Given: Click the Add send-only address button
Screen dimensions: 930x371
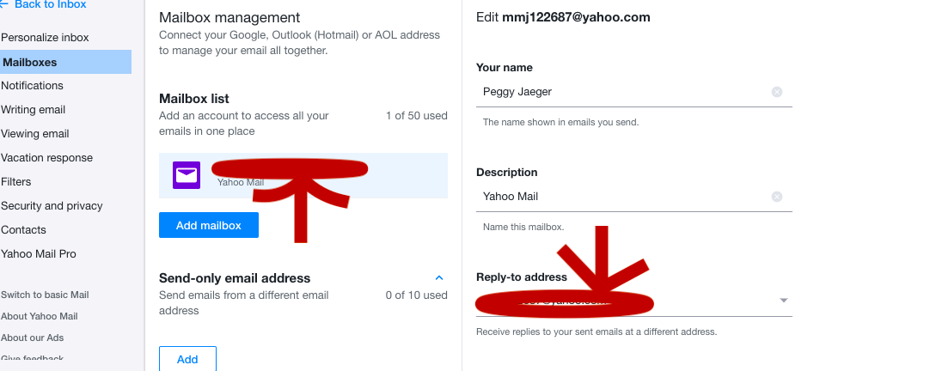Looking at the screenshot, I should point(187,359).
